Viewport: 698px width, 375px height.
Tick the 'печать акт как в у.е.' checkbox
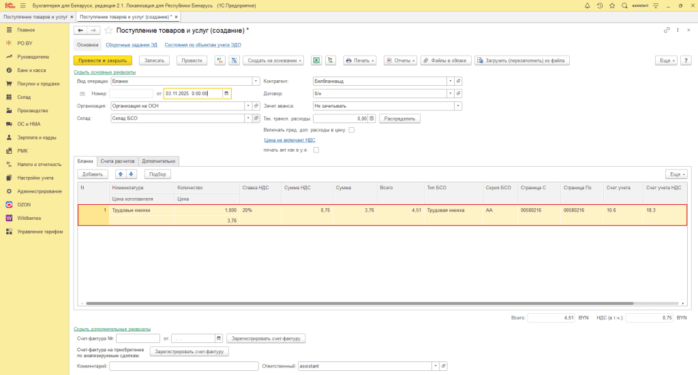316,150
